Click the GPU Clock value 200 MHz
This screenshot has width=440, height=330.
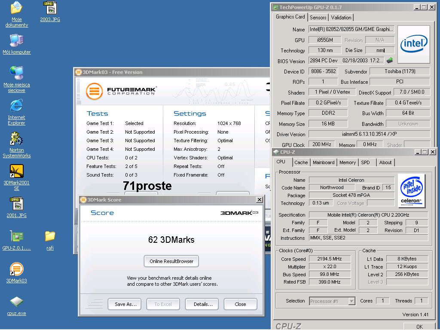coord(321,144)
